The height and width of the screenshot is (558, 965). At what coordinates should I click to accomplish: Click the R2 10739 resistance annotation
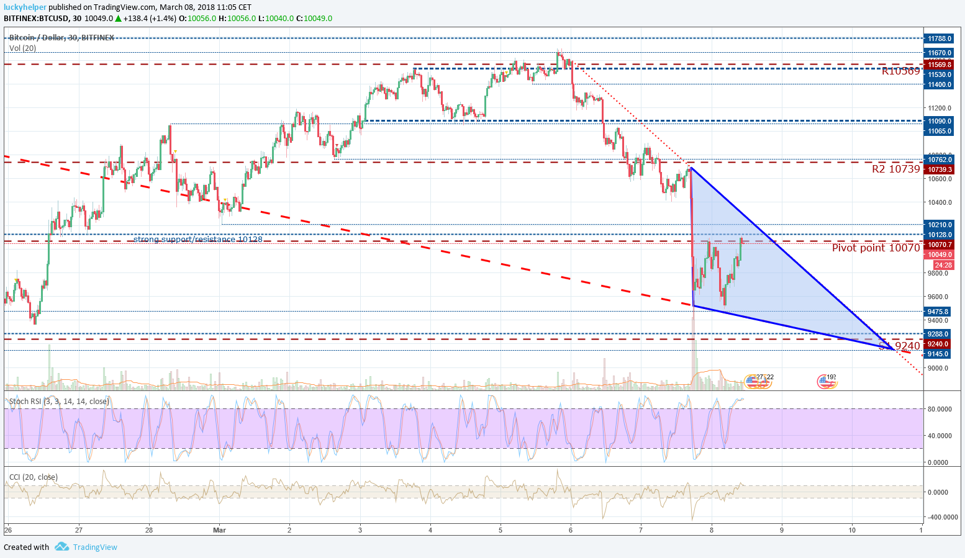click(x=895, y=169)
